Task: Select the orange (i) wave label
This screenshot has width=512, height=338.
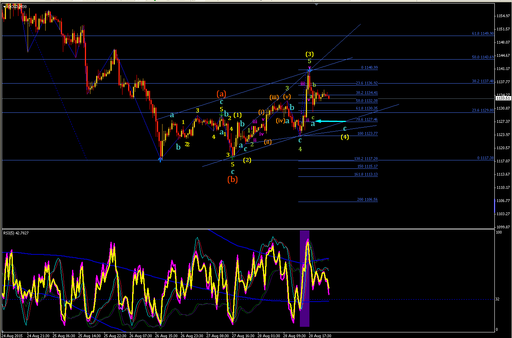Action: click(x=261, y=112)
